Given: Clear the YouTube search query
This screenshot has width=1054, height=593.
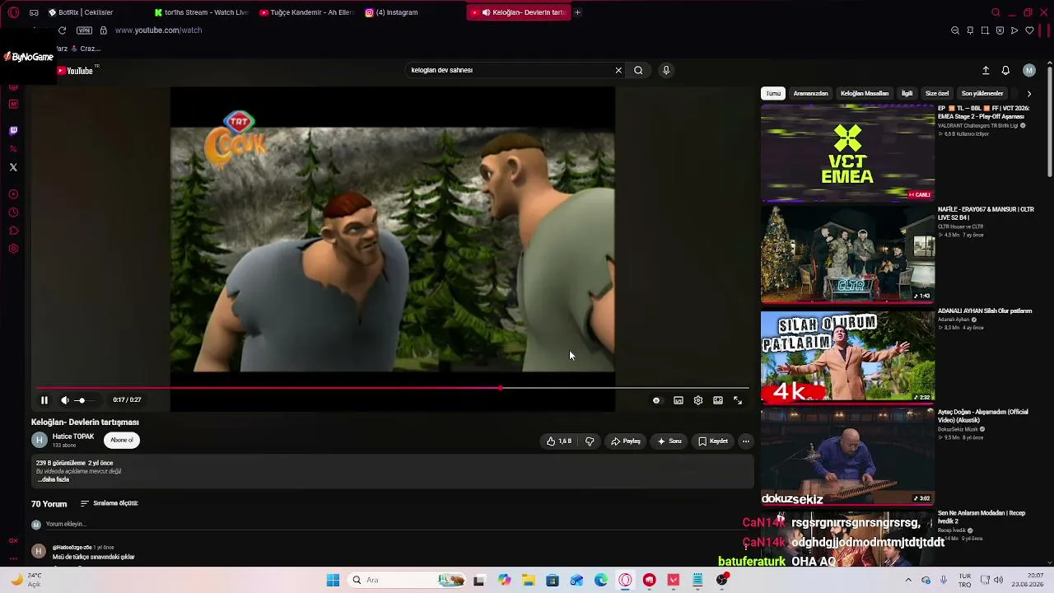Looking at the screenshot, I should coord(618,70).
